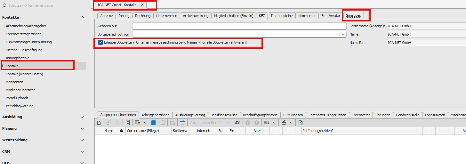Click the new record page icon

tap(99, 123)
